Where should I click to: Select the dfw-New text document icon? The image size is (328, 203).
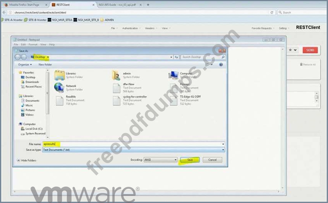(x=116, y=88)
